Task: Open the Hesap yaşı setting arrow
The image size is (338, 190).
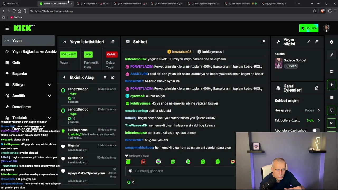Action: [319, 110]
